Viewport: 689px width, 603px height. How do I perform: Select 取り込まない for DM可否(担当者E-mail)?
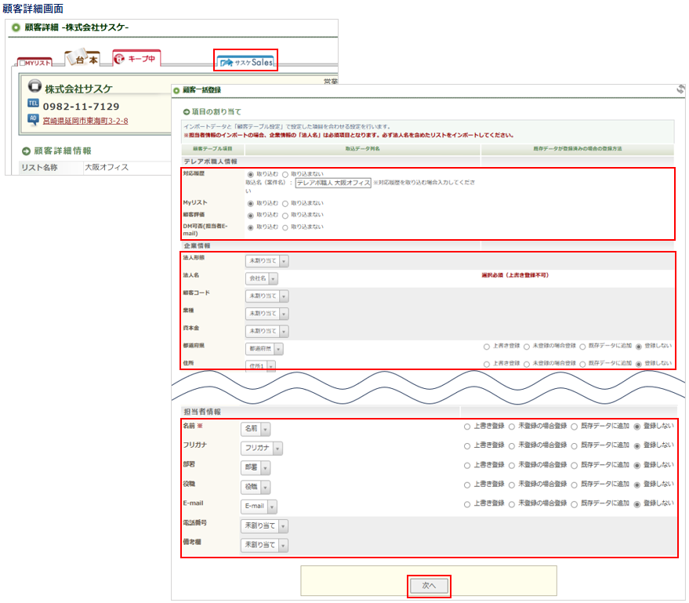tap(285, 227)
